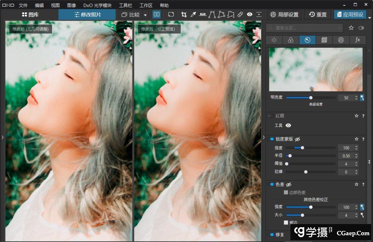Screen dimensions: 373x242
Task: Open the fx effects palette tab
Action: click(357, 40)
